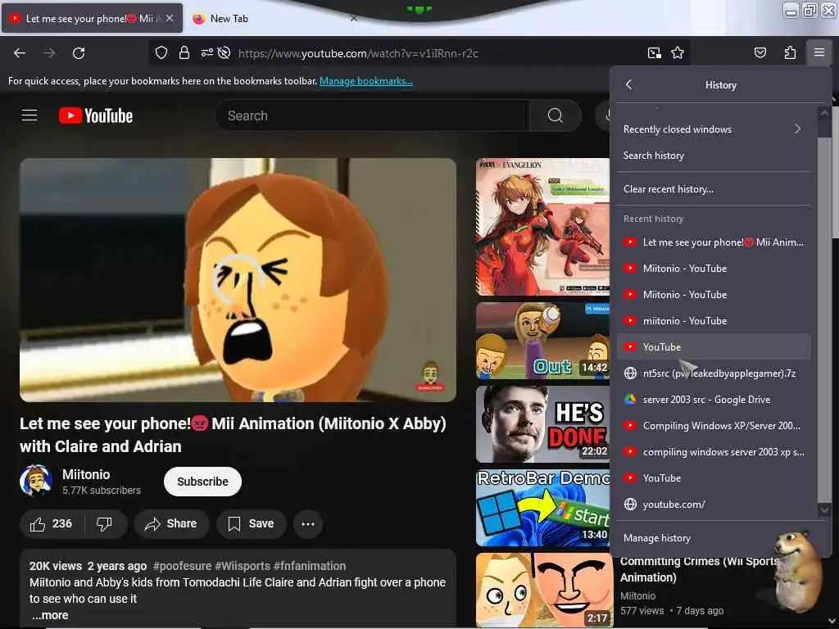Click the #Wiisports hashtag
This screenshot has height=629, width=839.
[x=243, y=566]
